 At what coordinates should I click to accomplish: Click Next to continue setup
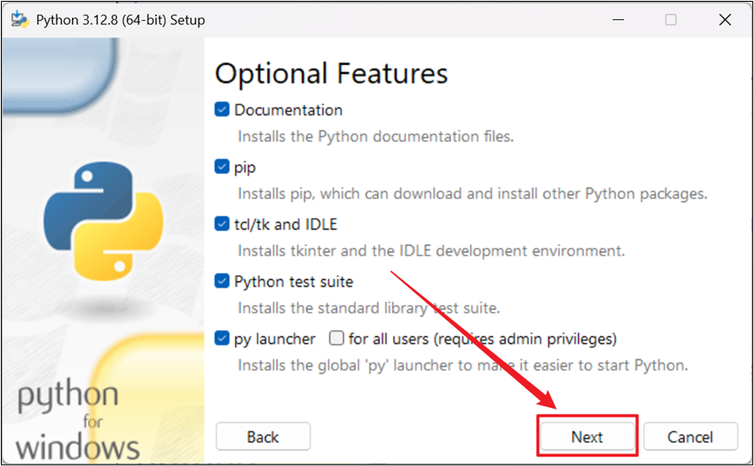pos(587,437)
